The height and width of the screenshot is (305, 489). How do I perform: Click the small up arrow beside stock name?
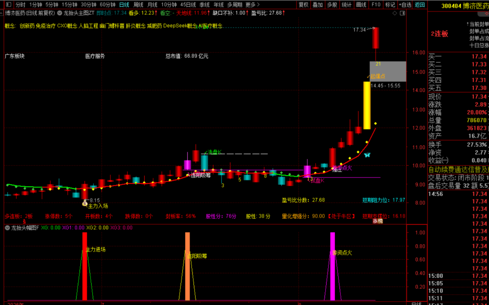pyautogui.click(x=2, y=13)
